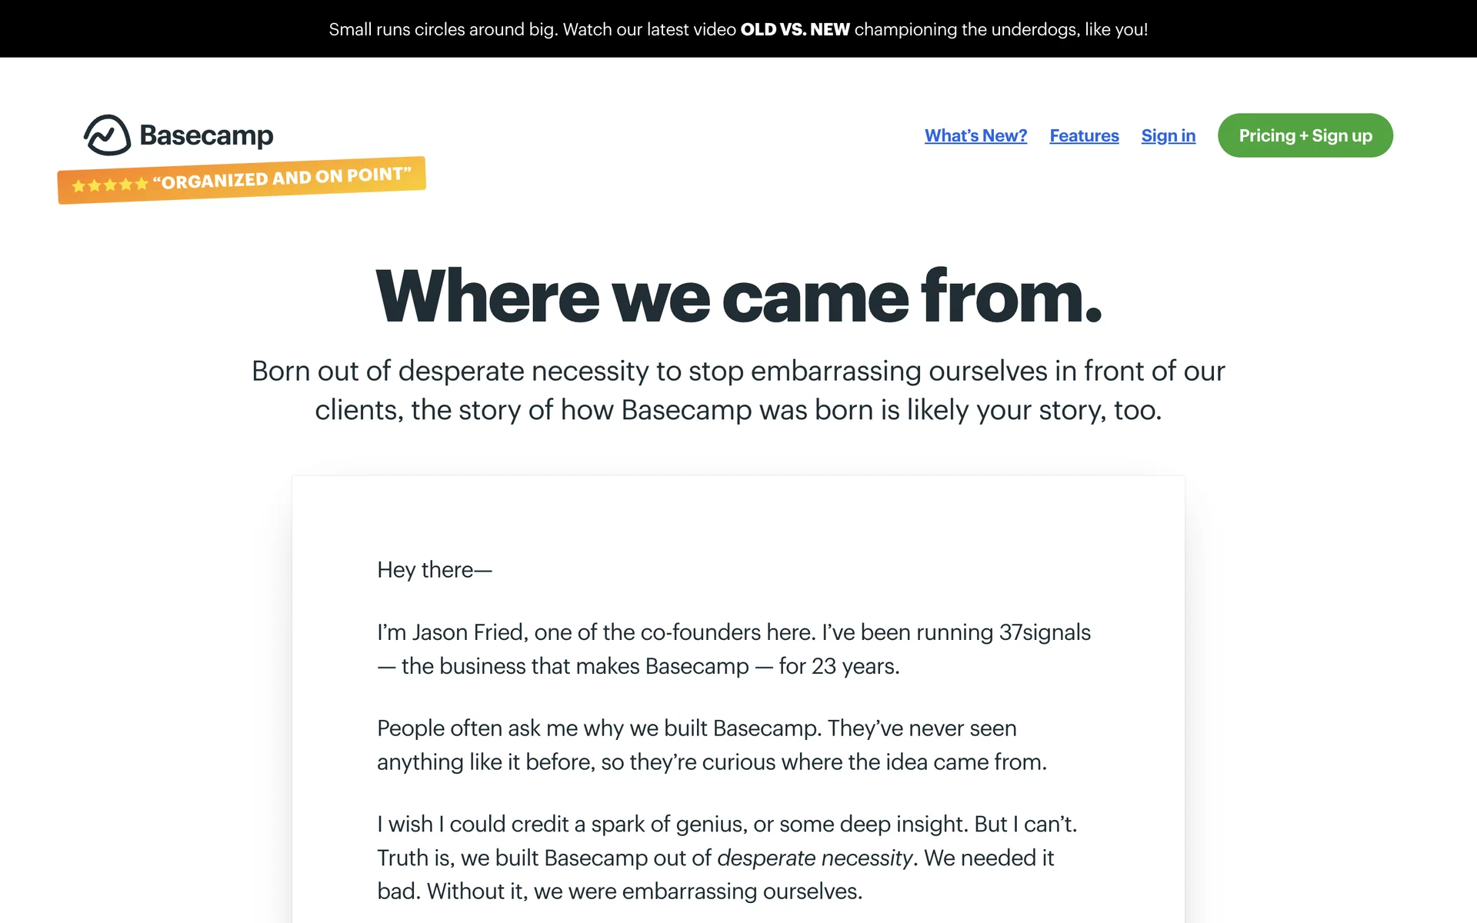The height and width of the screenshot is (923, 1477).
Task: Click the word 37signals in the letter
Action: (x=1044, y=632)
